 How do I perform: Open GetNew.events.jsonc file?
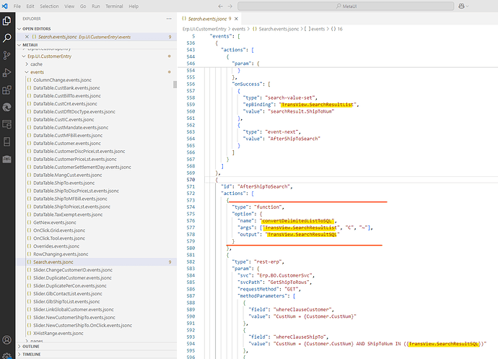pyautogui.click(x=55, y=222)
